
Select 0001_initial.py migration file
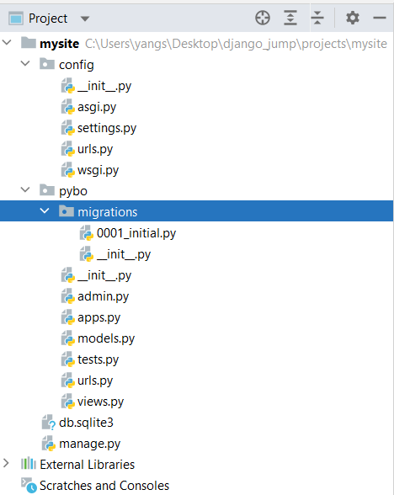(x=136, y=233)
